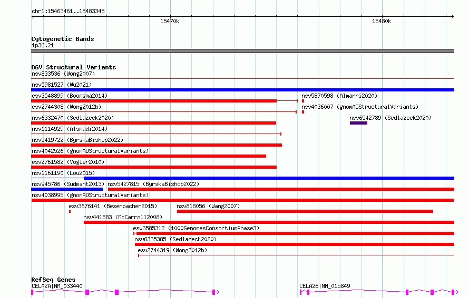Select the small red nsv4036007 marker
The height and width of the screenshot is (298, 469).
click(x=303, y=112)
